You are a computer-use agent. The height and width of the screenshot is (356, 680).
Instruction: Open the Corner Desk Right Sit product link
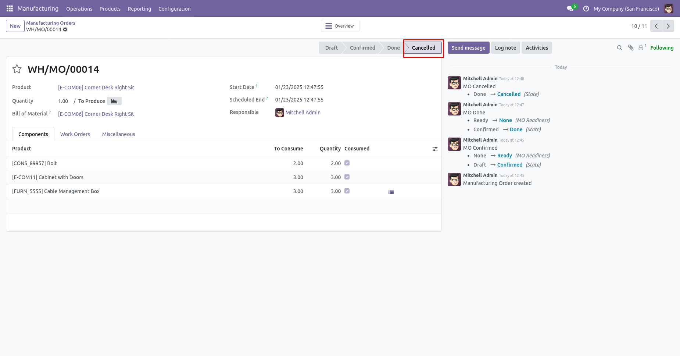[96, 88]
